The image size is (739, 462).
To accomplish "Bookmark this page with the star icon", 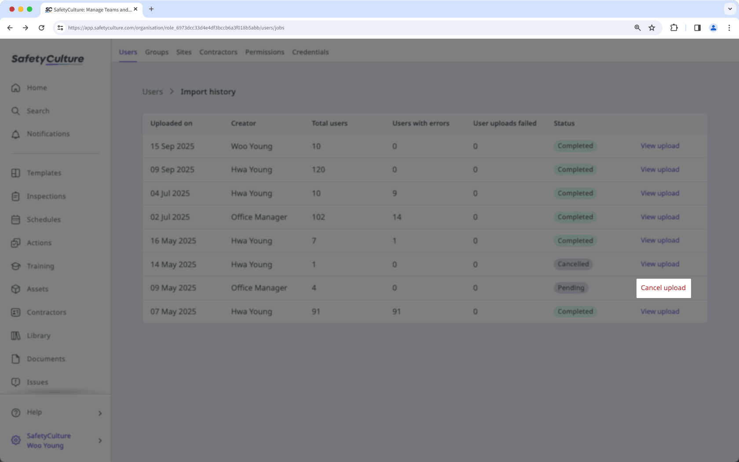I will [651, 28].
